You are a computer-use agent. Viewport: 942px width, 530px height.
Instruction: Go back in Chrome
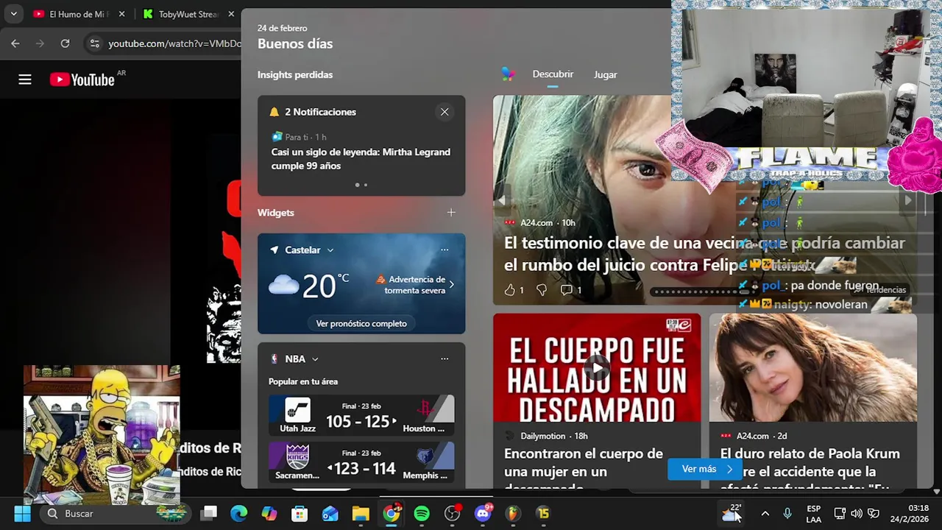tap(15, 43)
